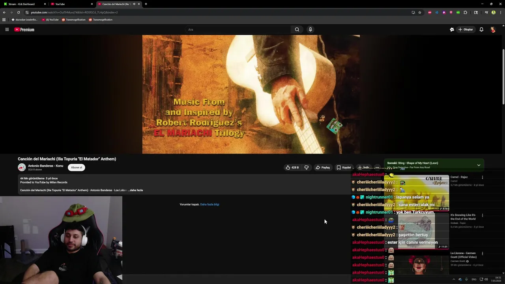
Task: Open Chrome three-dot menu
Action: (500, 12)
